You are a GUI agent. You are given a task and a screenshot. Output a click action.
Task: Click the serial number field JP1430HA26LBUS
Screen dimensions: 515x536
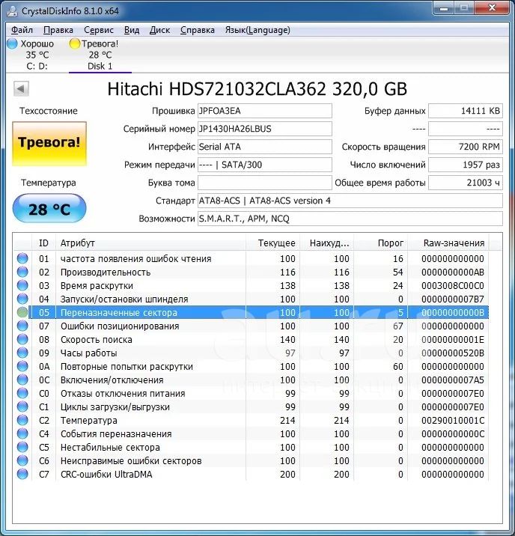pyautogui.click(x=264, y=129)
